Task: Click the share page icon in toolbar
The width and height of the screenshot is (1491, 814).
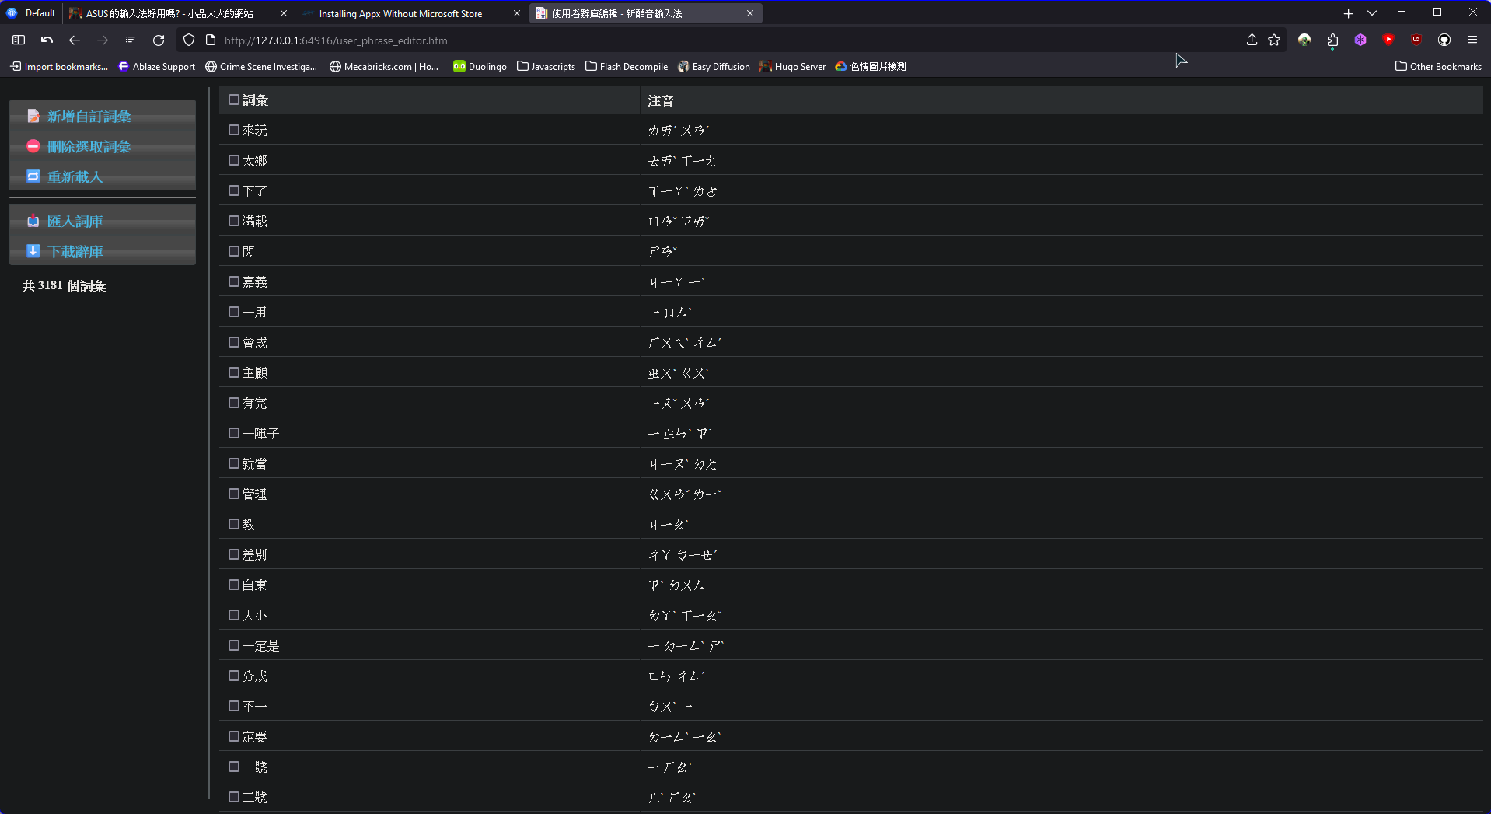Action: point(1252,40)
